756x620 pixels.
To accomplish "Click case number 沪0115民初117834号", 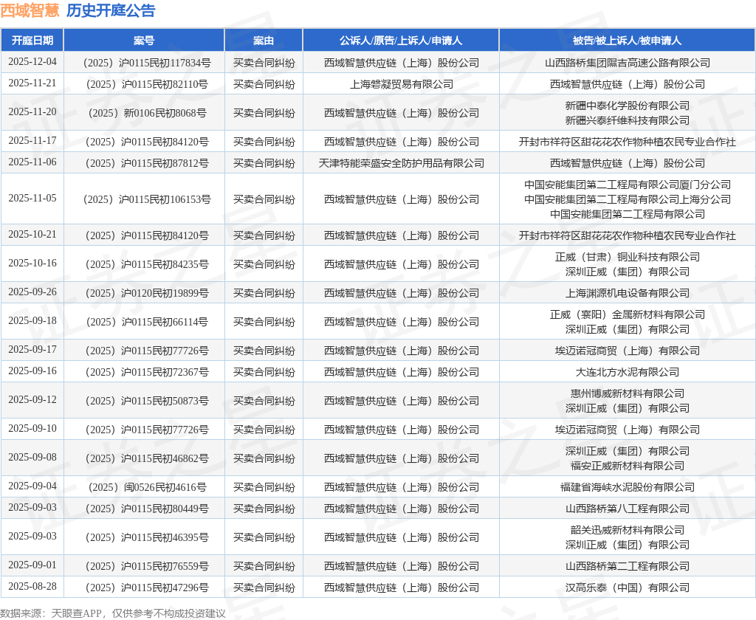I will 165,63.
